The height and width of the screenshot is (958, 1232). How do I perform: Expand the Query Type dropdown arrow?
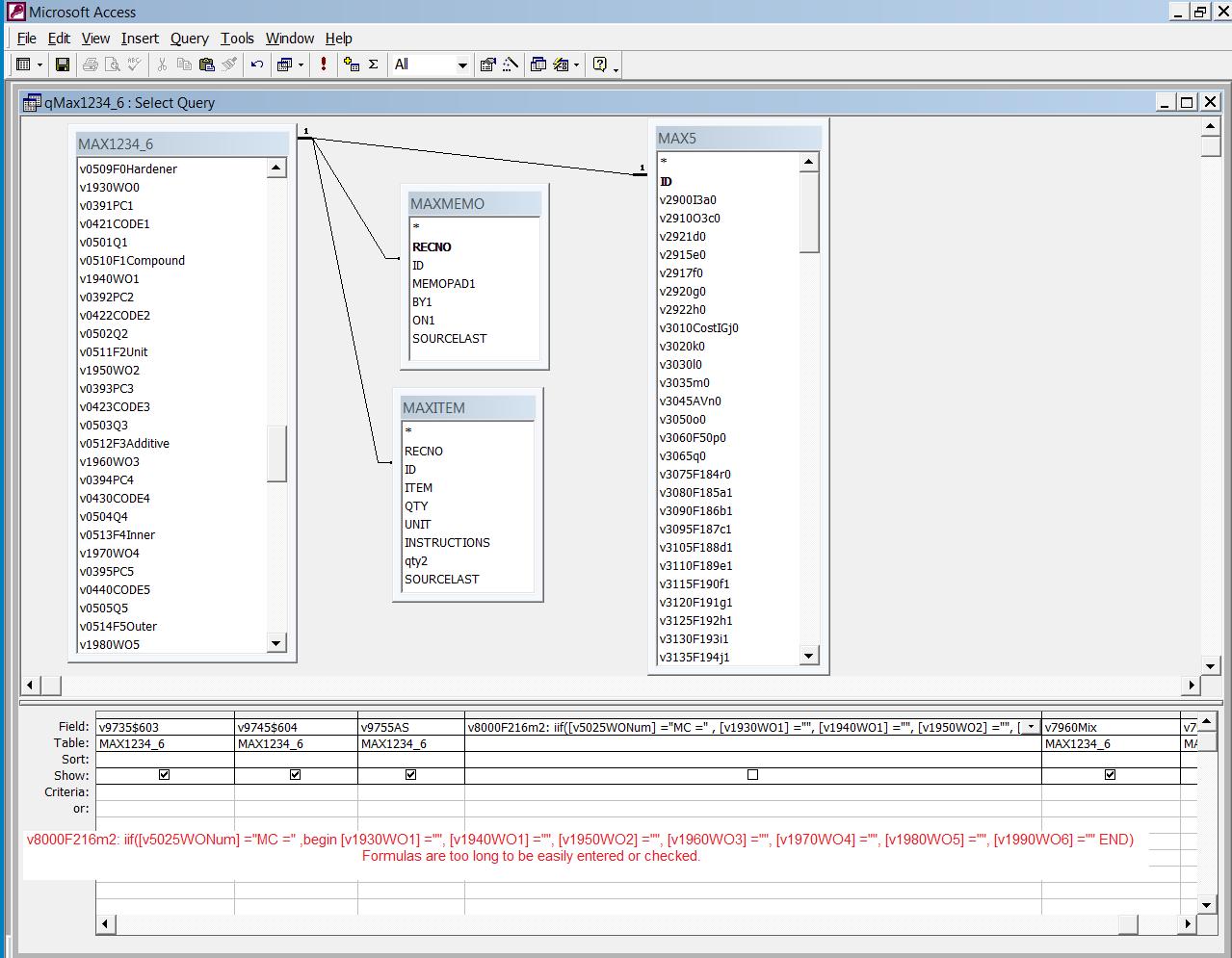pos(301,65)
